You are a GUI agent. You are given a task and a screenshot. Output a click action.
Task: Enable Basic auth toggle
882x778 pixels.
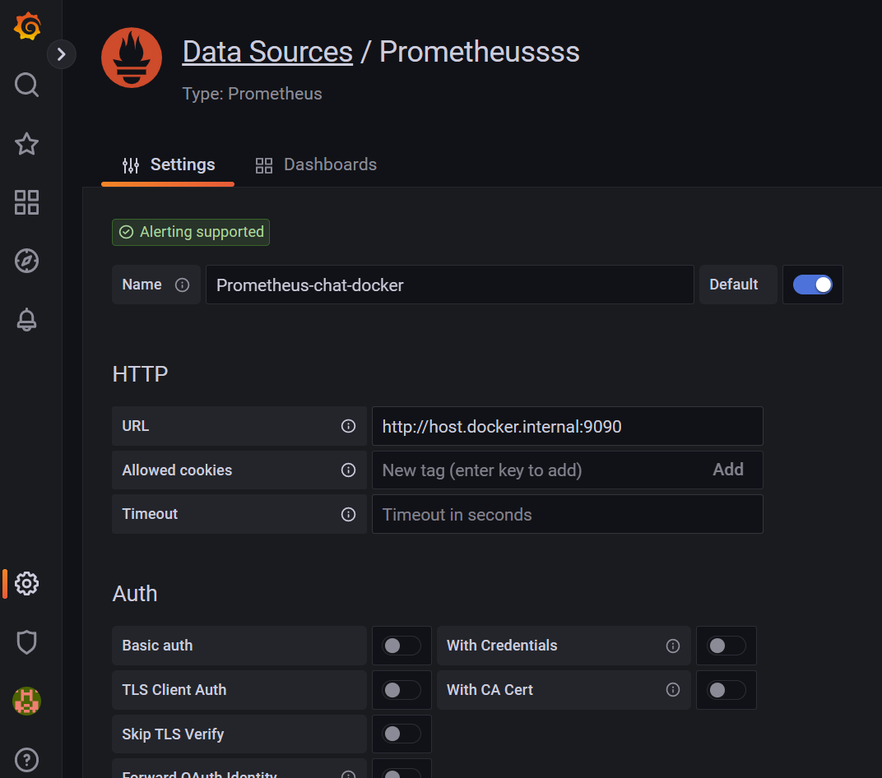tap(402, 646)
